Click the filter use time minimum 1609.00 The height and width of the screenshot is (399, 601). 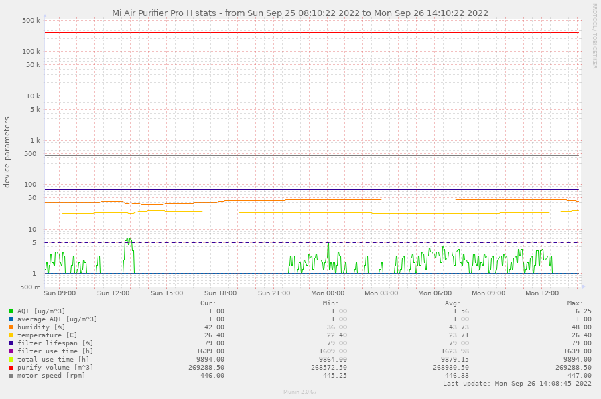click(333, 351)
